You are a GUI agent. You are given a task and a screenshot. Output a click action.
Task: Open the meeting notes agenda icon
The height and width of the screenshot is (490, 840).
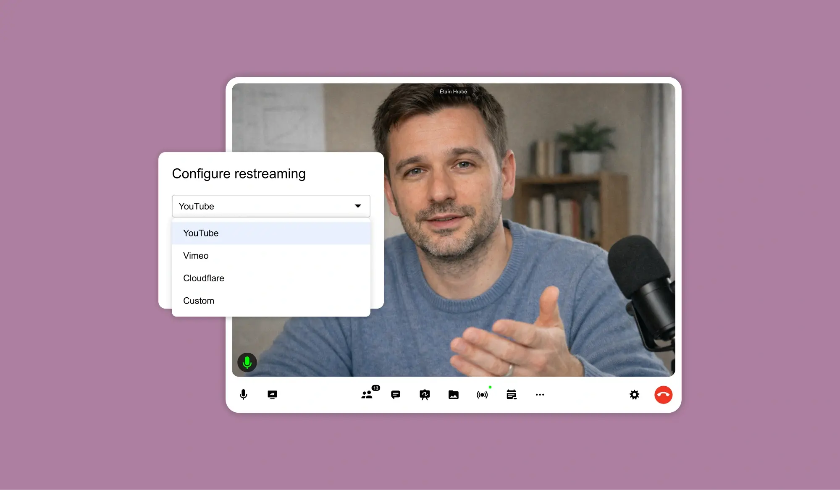511,394
